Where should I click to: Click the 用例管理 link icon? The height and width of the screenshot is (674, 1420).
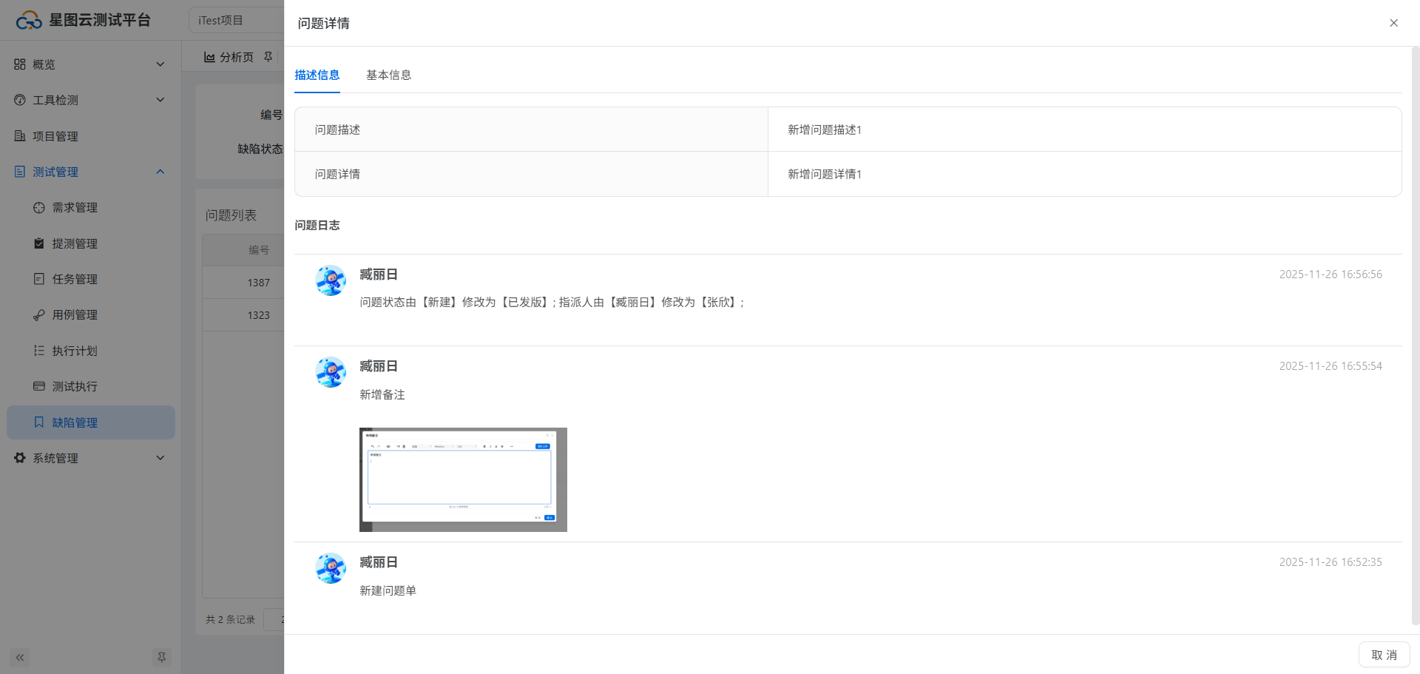(x=39, y=315)
